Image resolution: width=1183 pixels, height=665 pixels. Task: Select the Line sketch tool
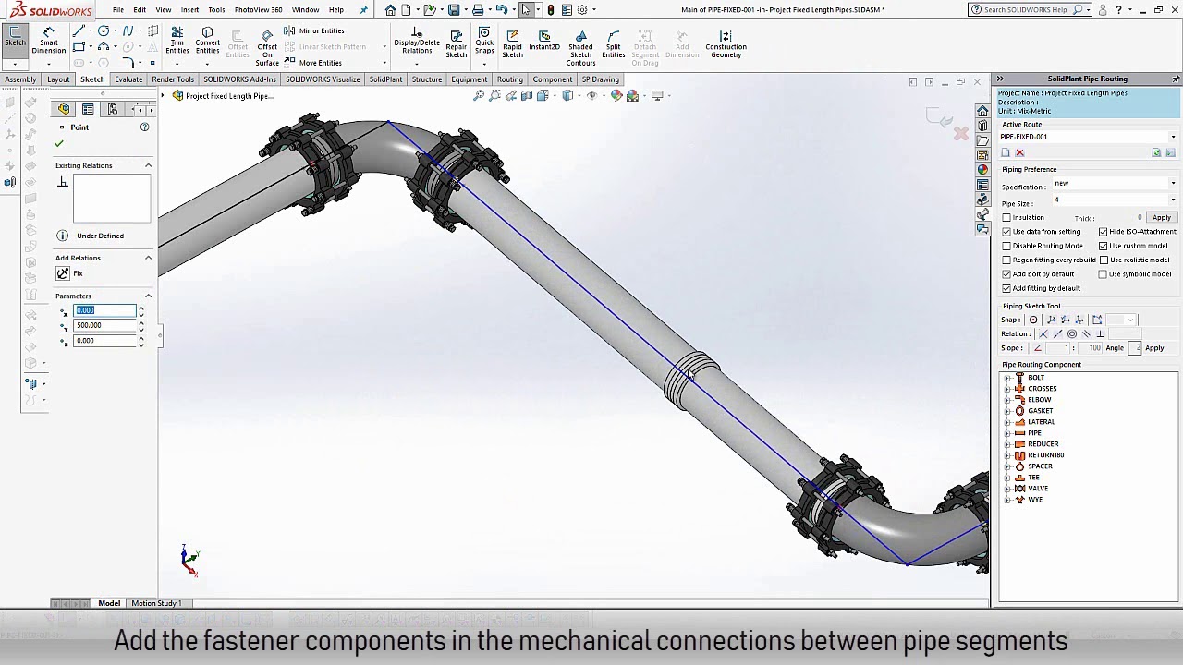click(79, 30)
